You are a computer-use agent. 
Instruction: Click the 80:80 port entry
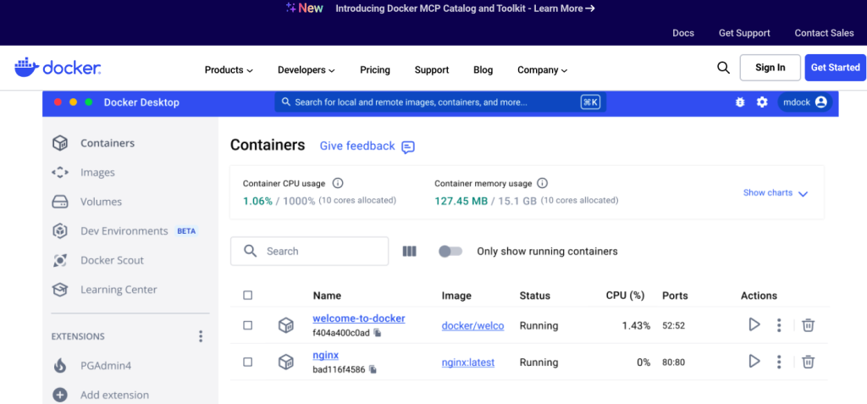click(673, 363)
